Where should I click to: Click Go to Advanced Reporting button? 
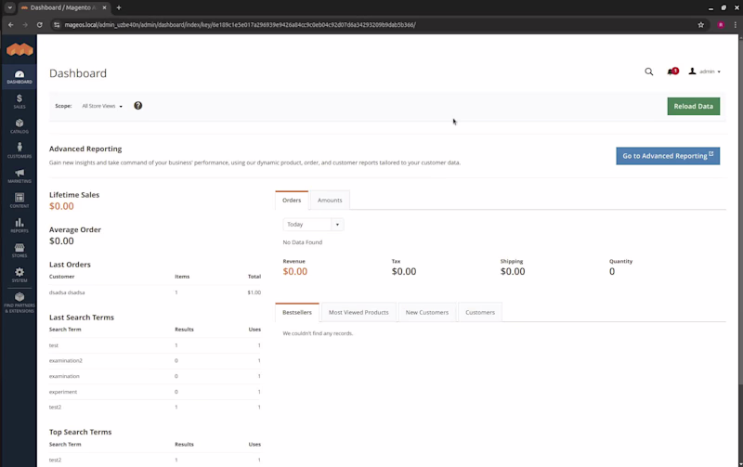[668, 156]
